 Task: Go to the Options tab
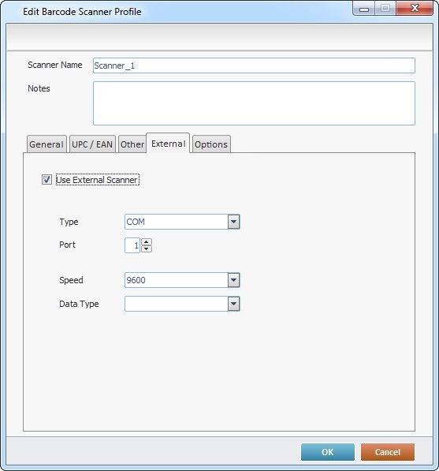[211, 144]
